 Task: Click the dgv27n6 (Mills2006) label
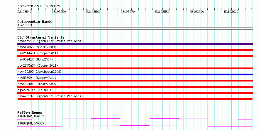pyautogui.click(x=34, y=90)
